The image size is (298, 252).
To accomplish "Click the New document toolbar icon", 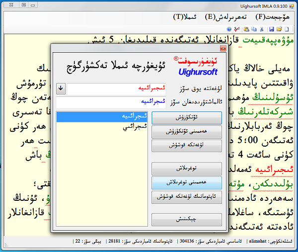I will coord(287,29).
